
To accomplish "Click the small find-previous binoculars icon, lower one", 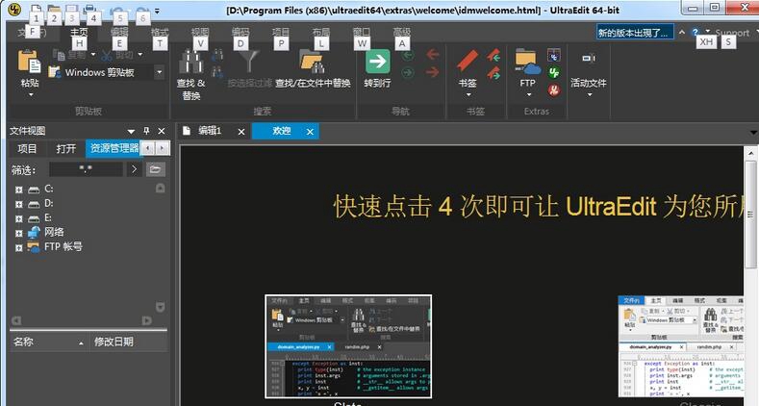I will click(x=217, y=72).
